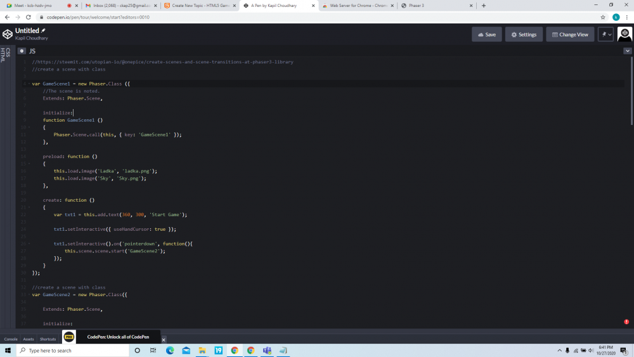The width and height of the screenshot is (634, 357).
Task: Open File Explorer from taskbar
Action: click(x=202, y=350)
